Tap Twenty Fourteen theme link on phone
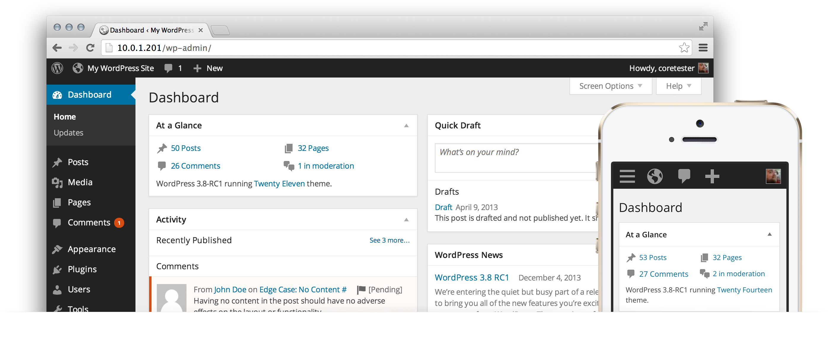The height and width of the screenshot is (337, 830). (x=744, y=290)
